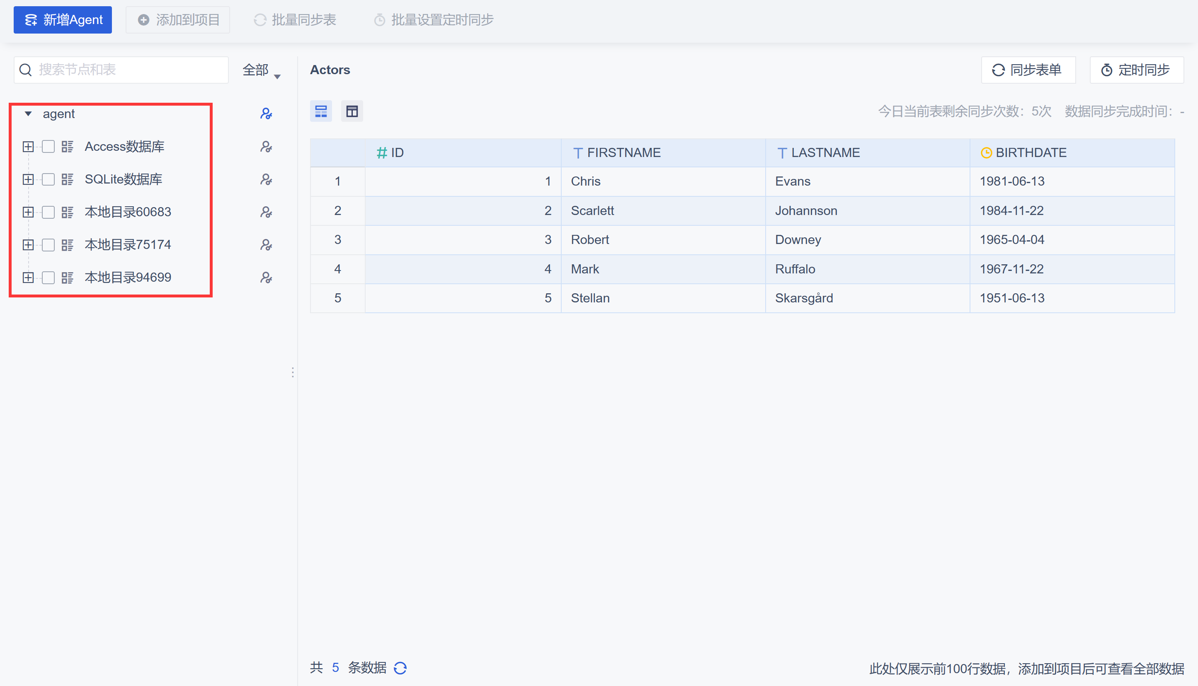Click the search magnifier icon
This screenshot has height=686, width=1198.
[x=25, y=70]
